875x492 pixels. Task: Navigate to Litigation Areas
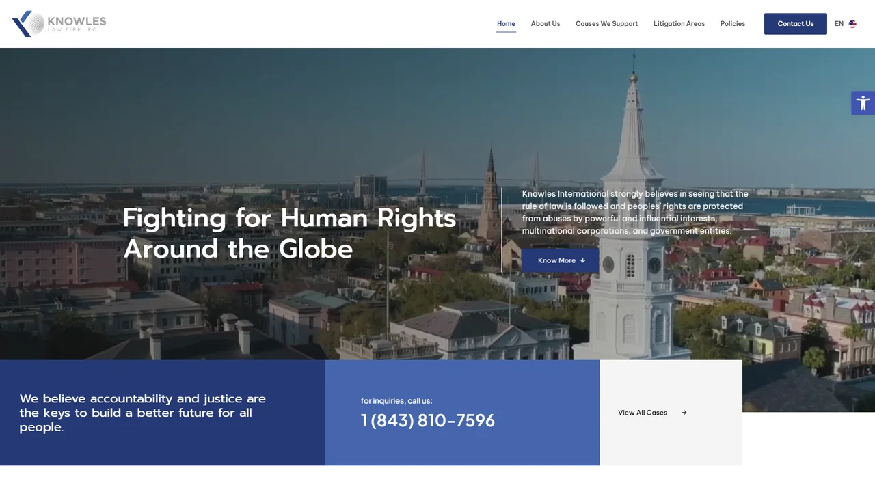coord(679,24)
